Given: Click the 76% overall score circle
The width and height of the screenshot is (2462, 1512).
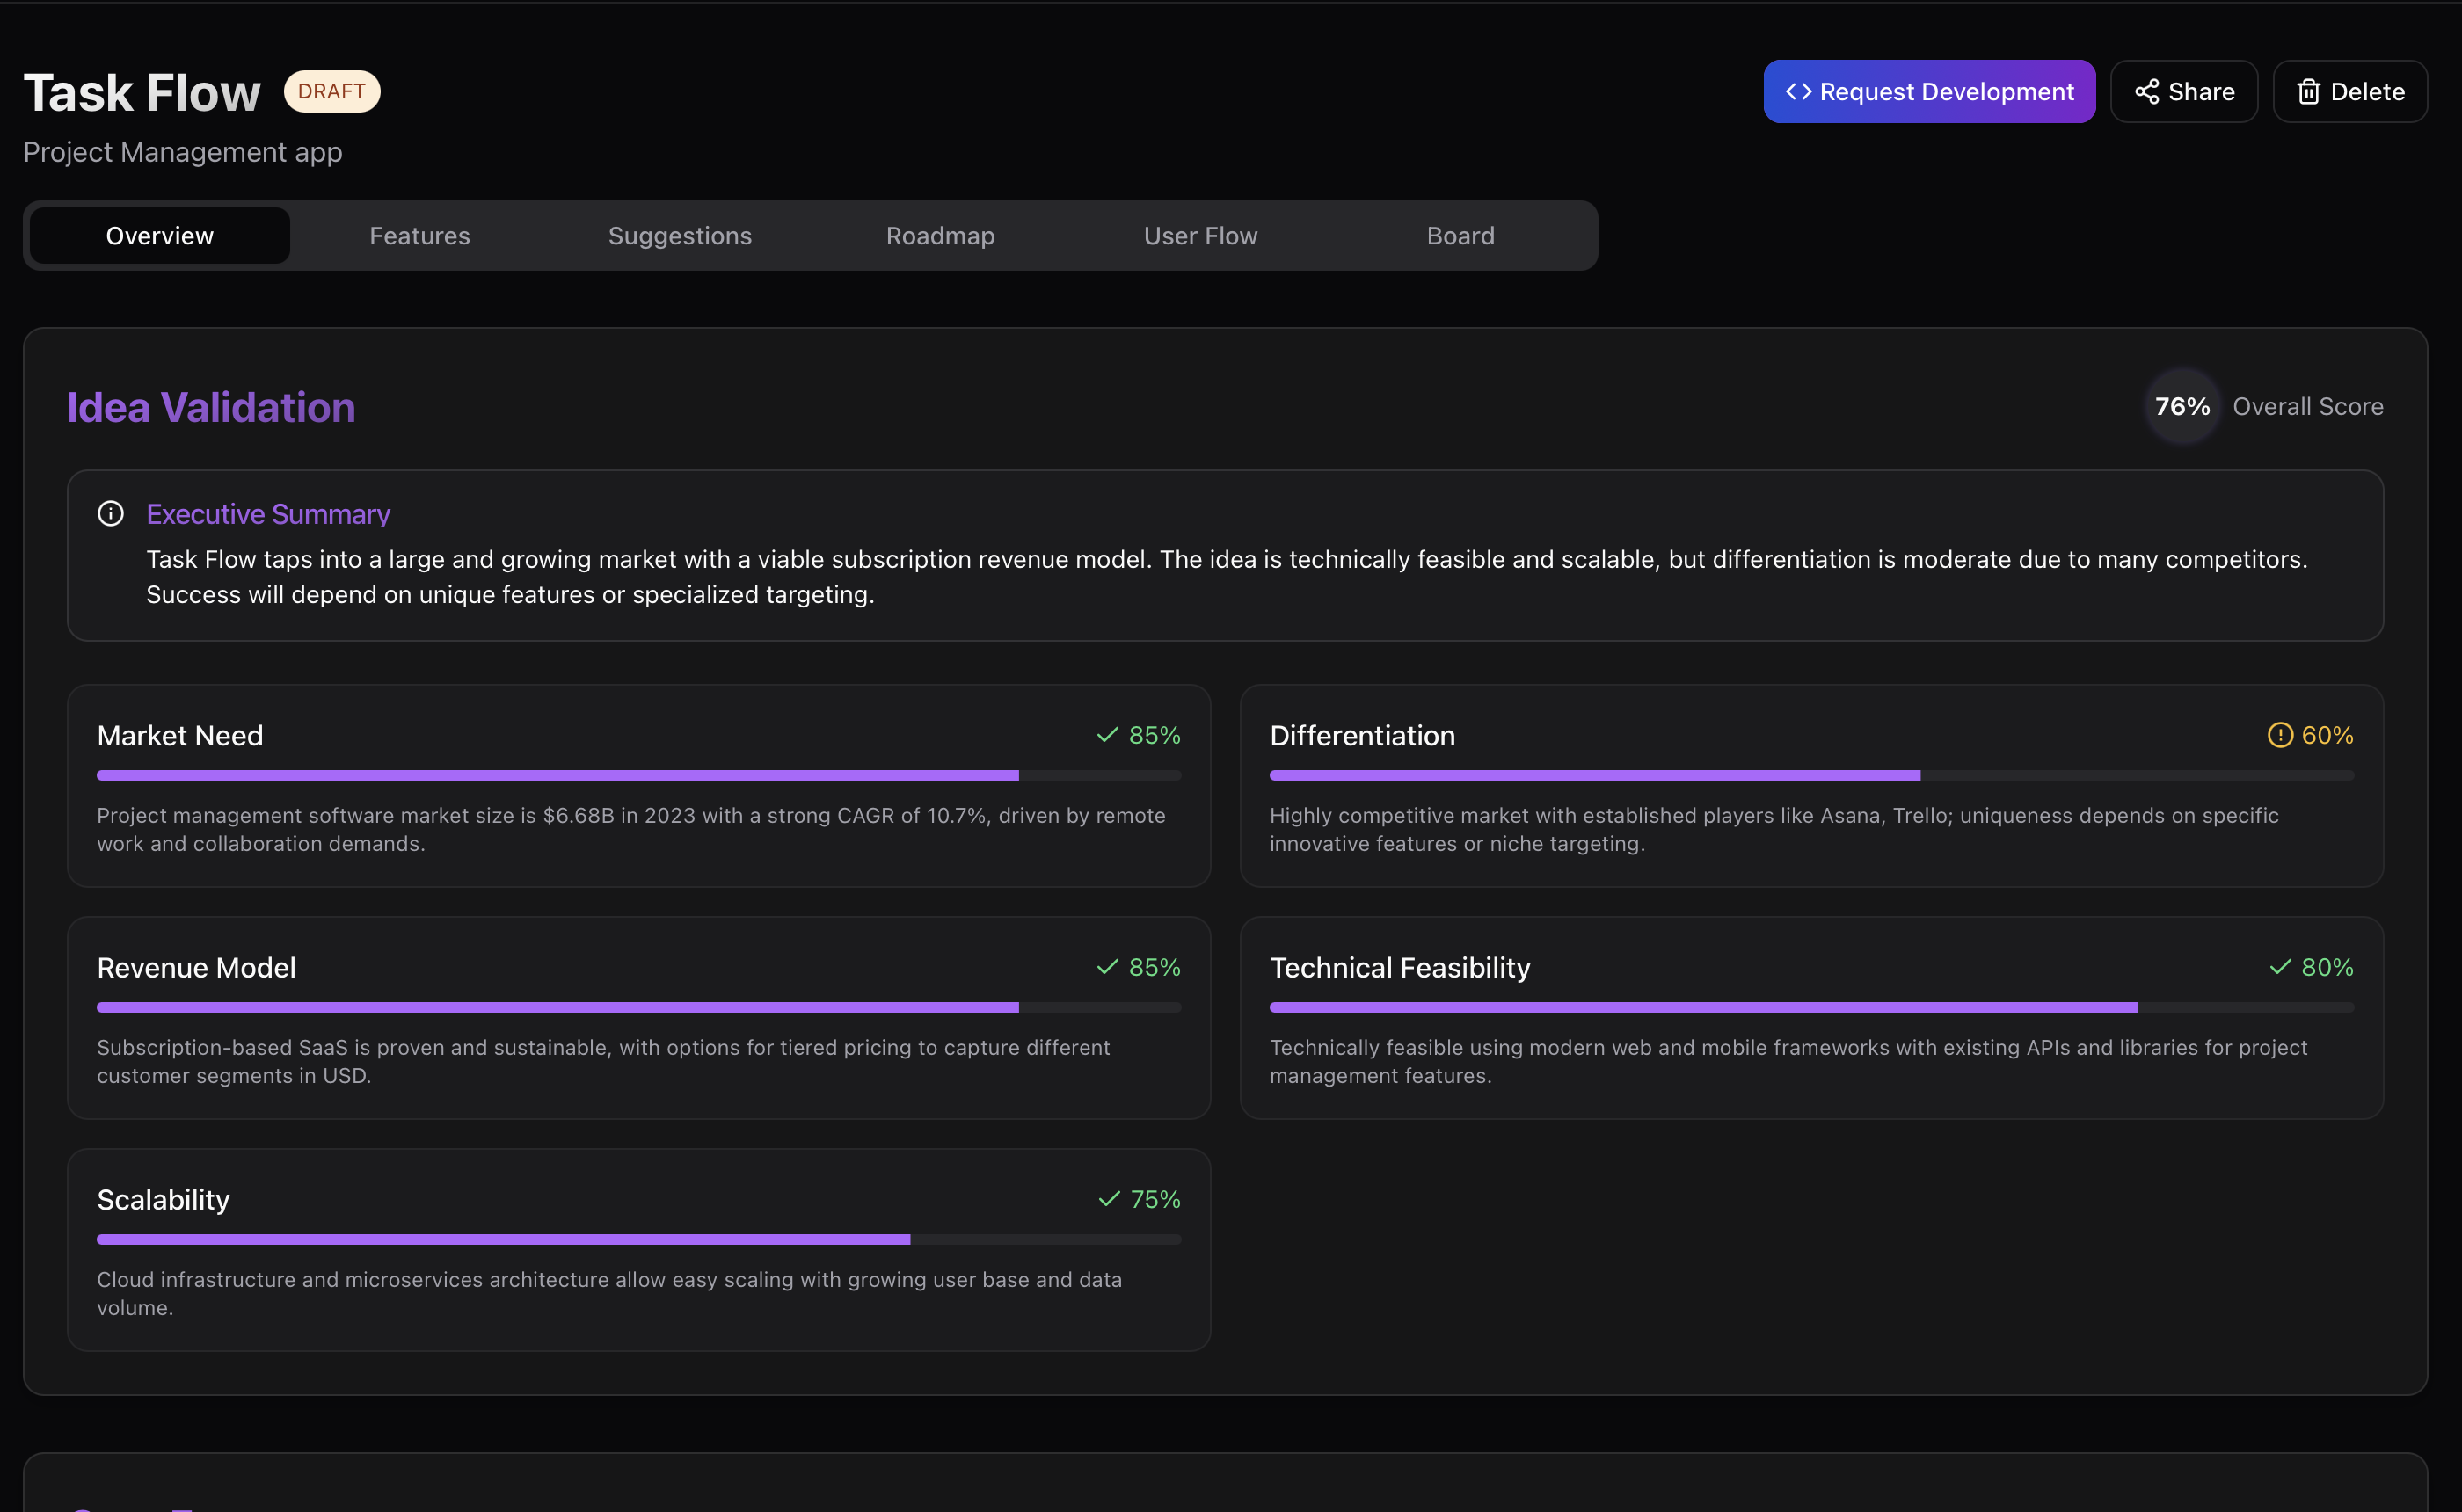Looking at the screenshot, I should 2182,407.
